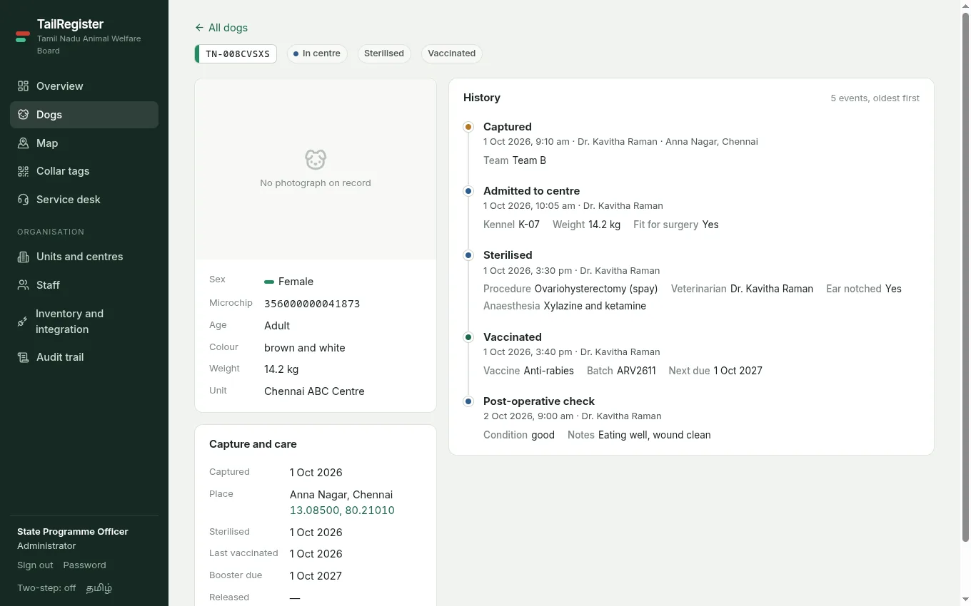Go back via All dogs link

(x=221, y=28)
